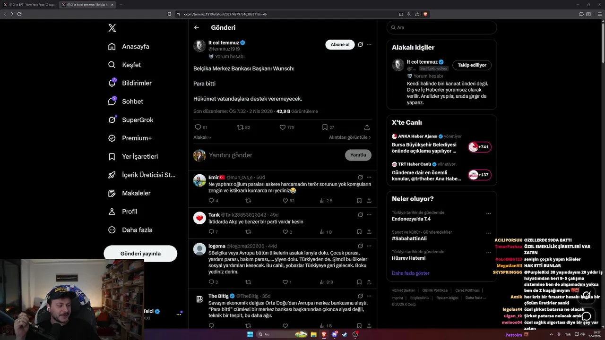
Task: Click Brave shield icon in address bar
Action: coord(425,14)
